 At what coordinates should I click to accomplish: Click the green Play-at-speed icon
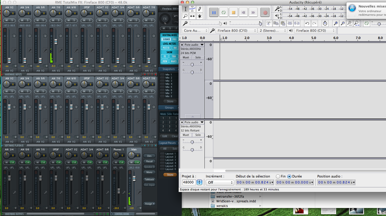pos(367,24)
